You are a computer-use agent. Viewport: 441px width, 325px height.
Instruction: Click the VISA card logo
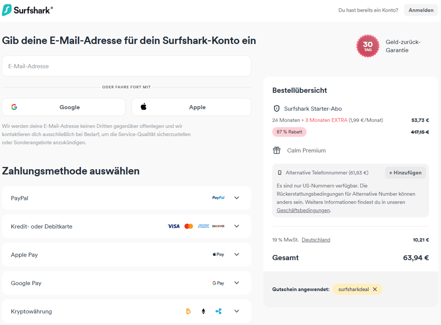coord(174,226)
